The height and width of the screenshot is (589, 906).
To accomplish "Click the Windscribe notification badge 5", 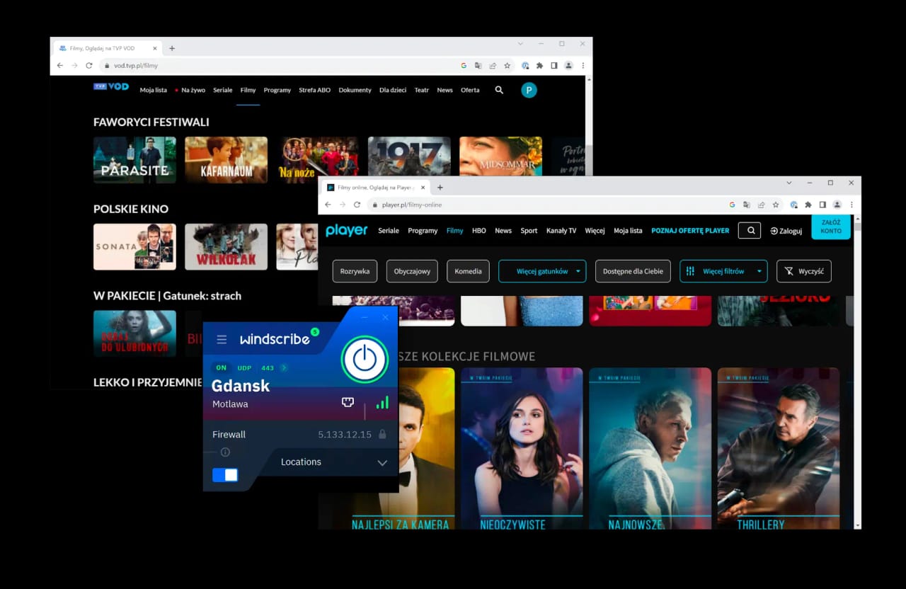I will 315,331.
